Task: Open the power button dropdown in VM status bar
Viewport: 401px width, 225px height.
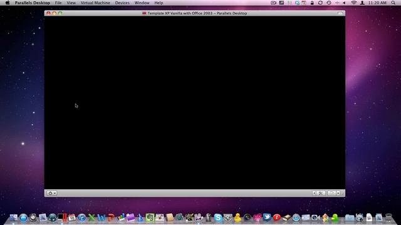Action: (52, 193)
